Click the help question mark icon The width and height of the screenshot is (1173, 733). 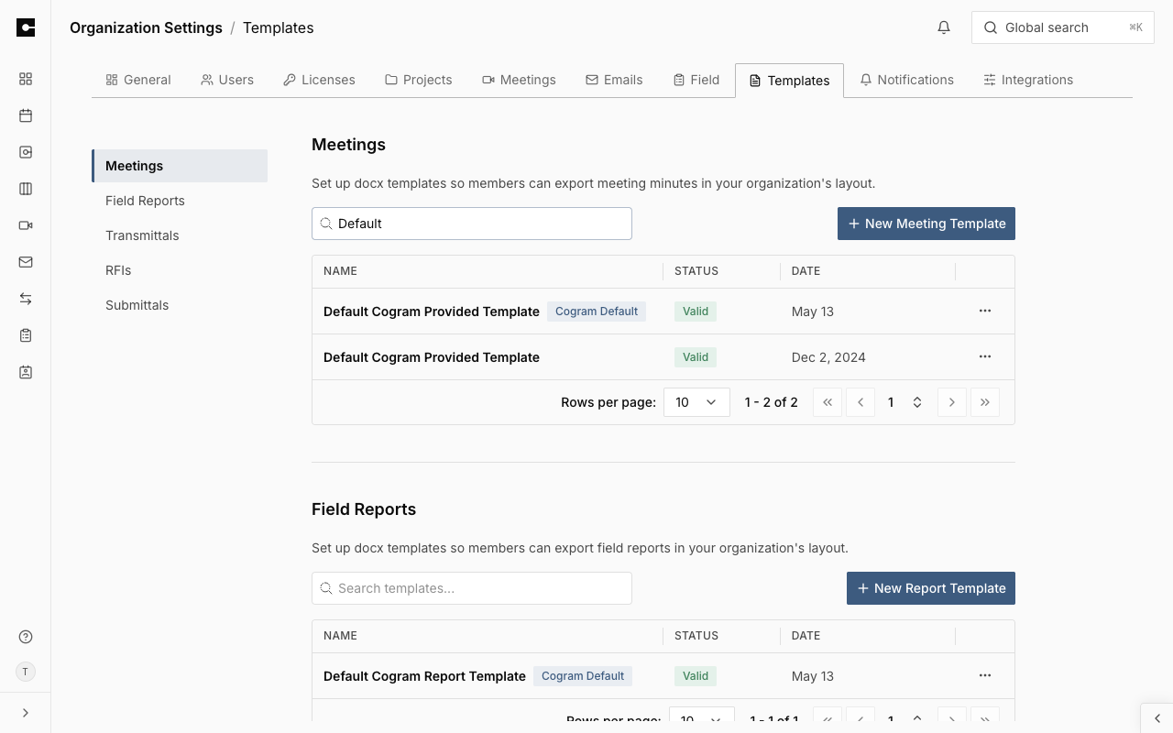point(26,637)
